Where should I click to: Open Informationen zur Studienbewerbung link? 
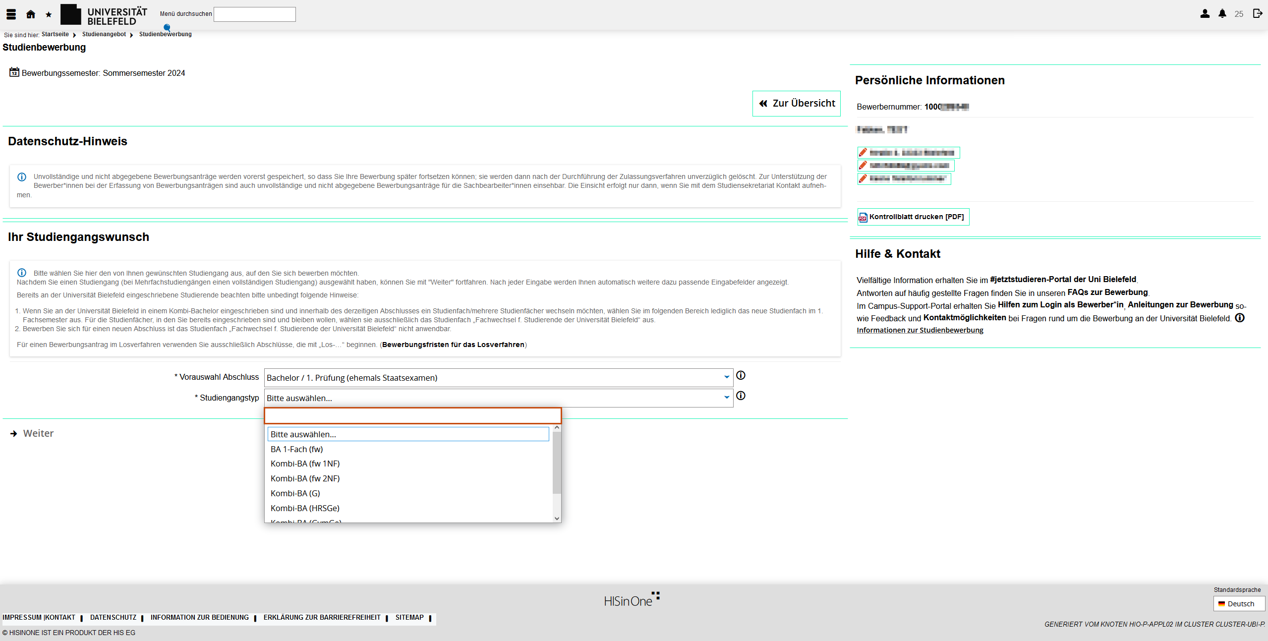(920, 330)
